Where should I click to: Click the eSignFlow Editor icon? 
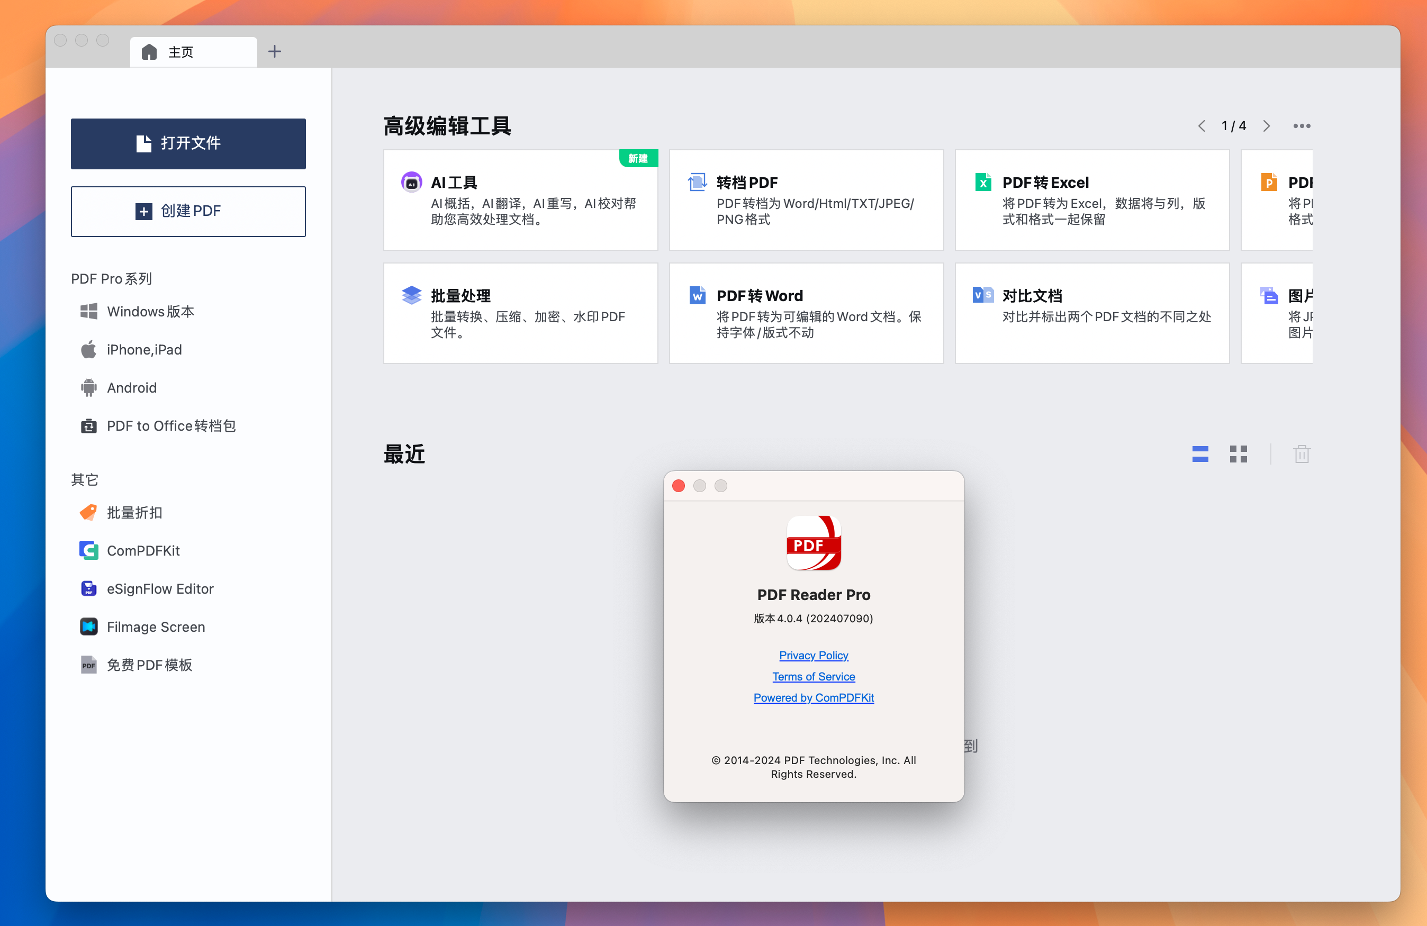click(89, 588)
